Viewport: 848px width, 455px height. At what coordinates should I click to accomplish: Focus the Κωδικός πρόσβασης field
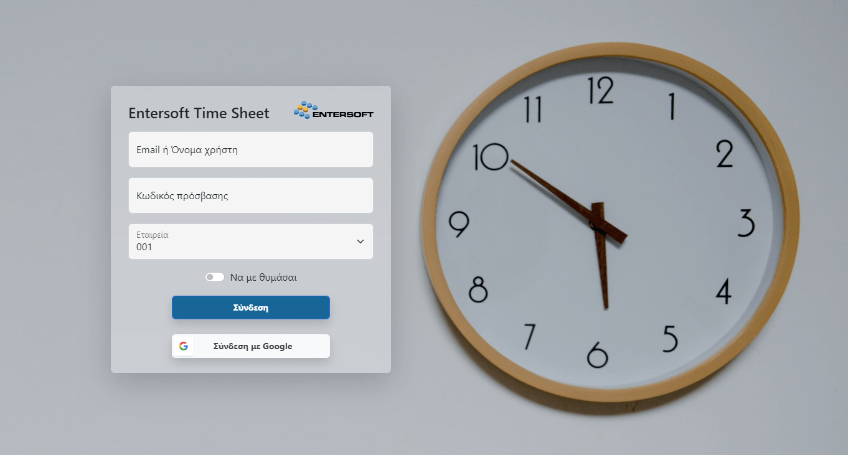(x=251, y=195)
